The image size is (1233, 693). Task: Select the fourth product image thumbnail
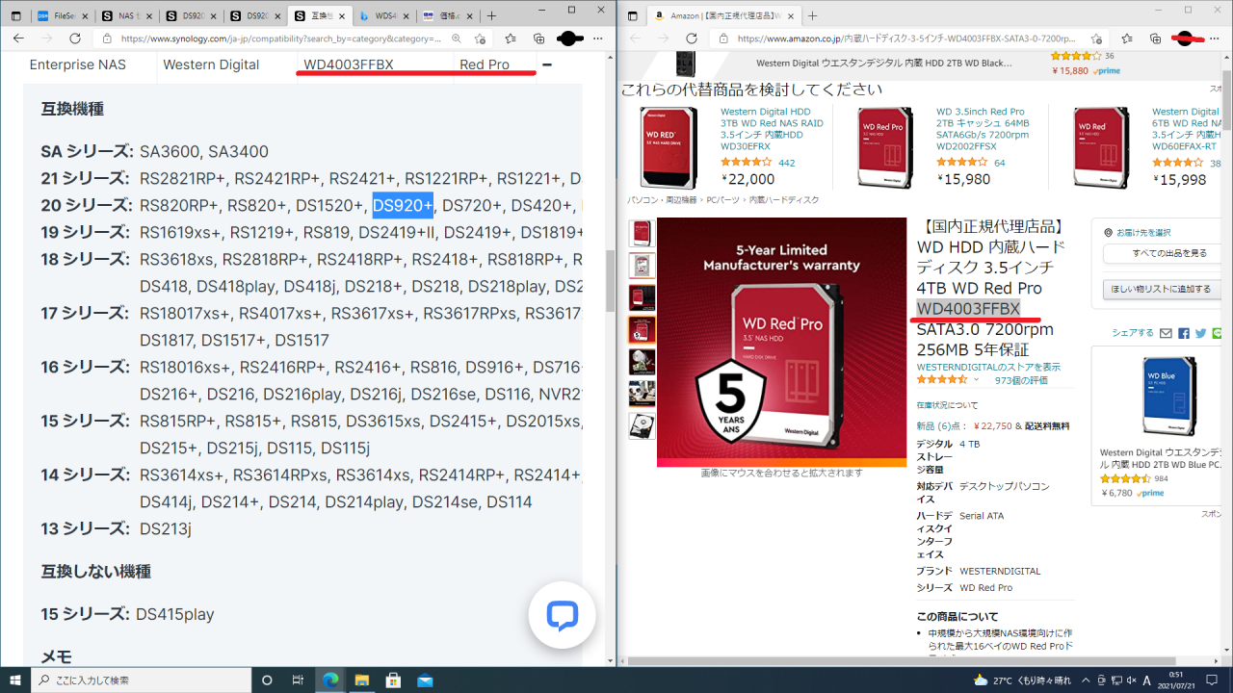click(x=642, y=330)
